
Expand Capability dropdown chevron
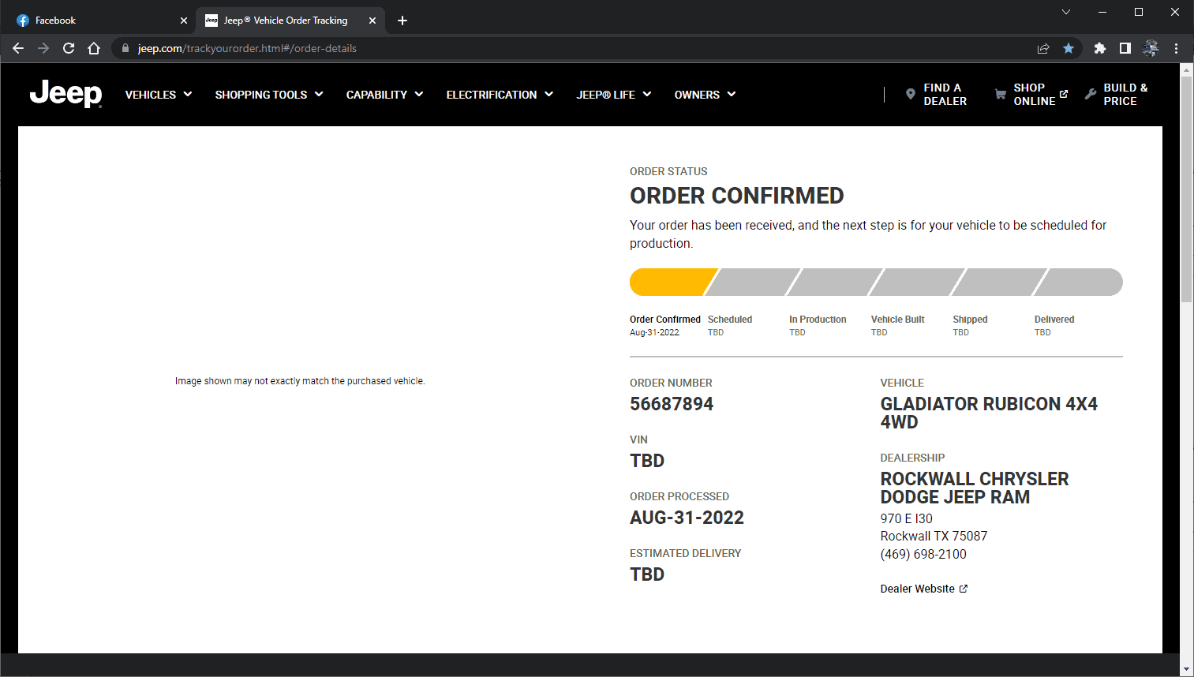click(x=419, y=94)
